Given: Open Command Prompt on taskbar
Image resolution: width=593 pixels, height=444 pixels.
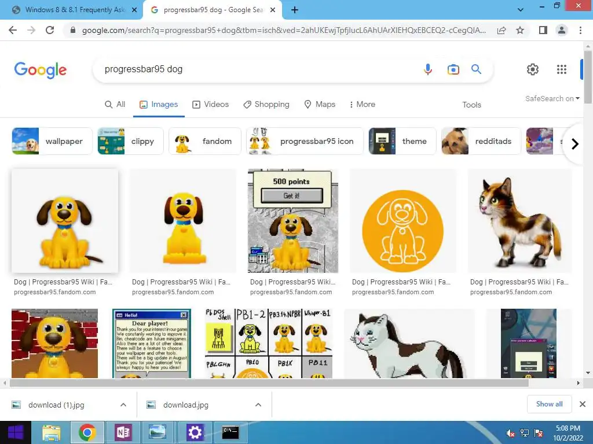Looking at the screenshot, I should (x=230, y=432).
